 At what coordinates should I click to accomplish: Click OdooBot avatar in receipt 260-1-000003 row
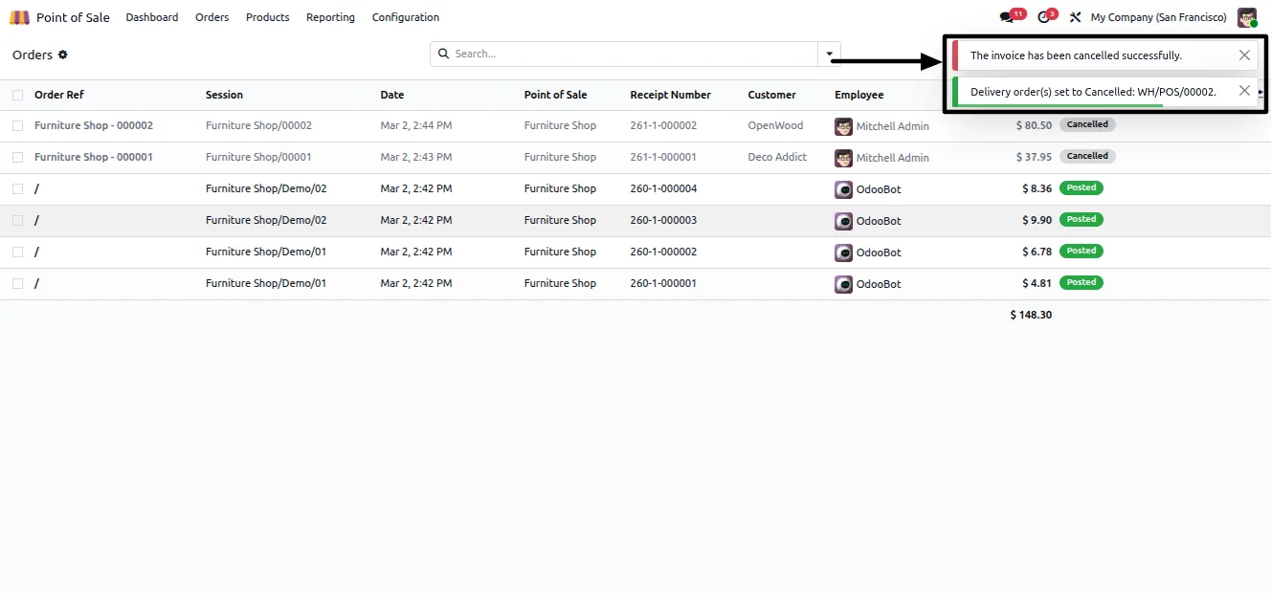(x=843, y=221)
